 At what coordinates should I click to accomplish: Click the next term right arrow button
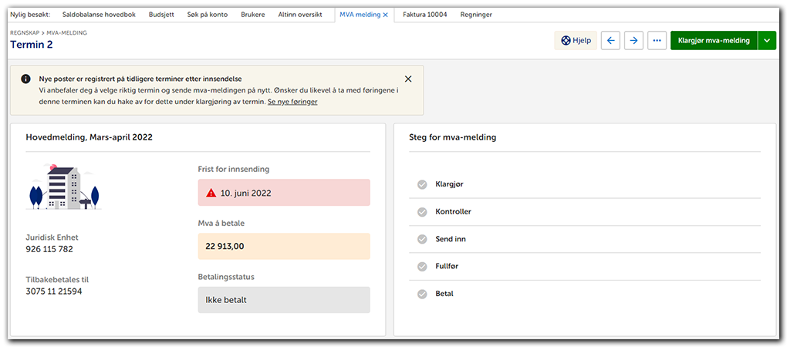click(633, 41)
